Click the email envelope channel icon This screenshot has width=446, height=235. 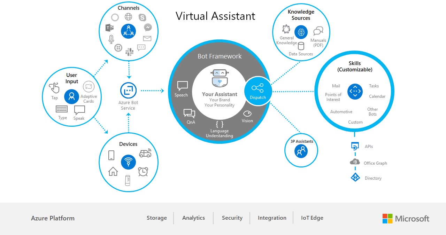tap(147, 38)
